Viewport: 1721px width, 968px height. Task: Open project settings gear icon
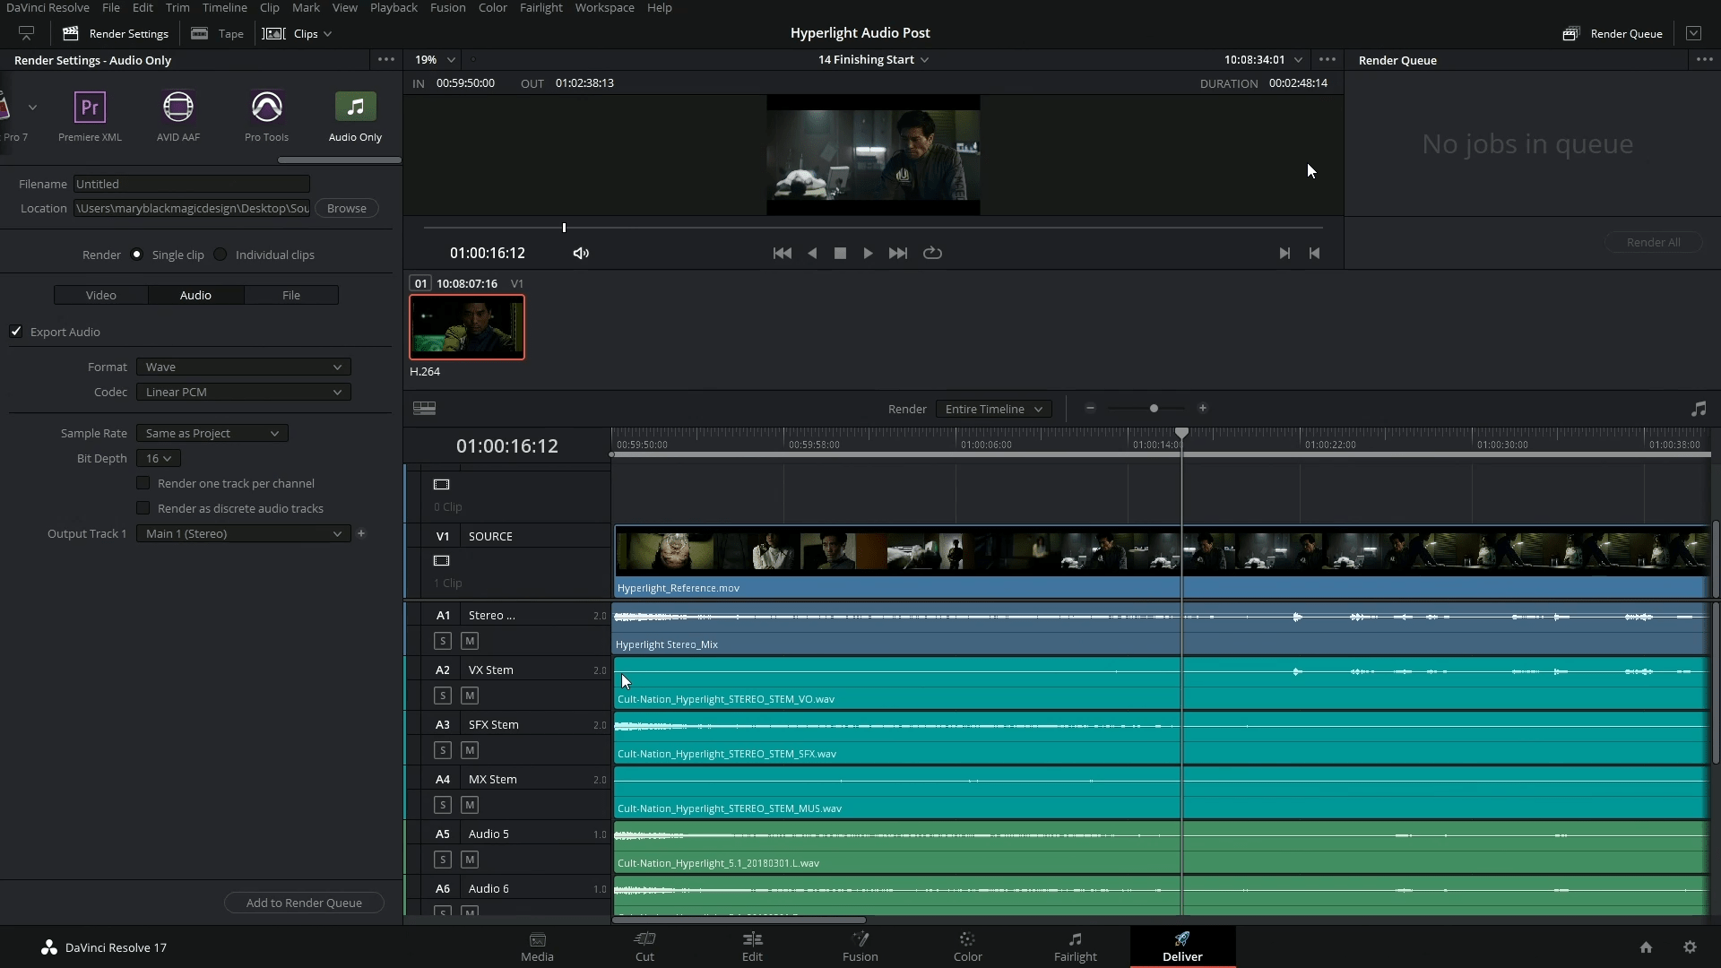pos(1690,947)
